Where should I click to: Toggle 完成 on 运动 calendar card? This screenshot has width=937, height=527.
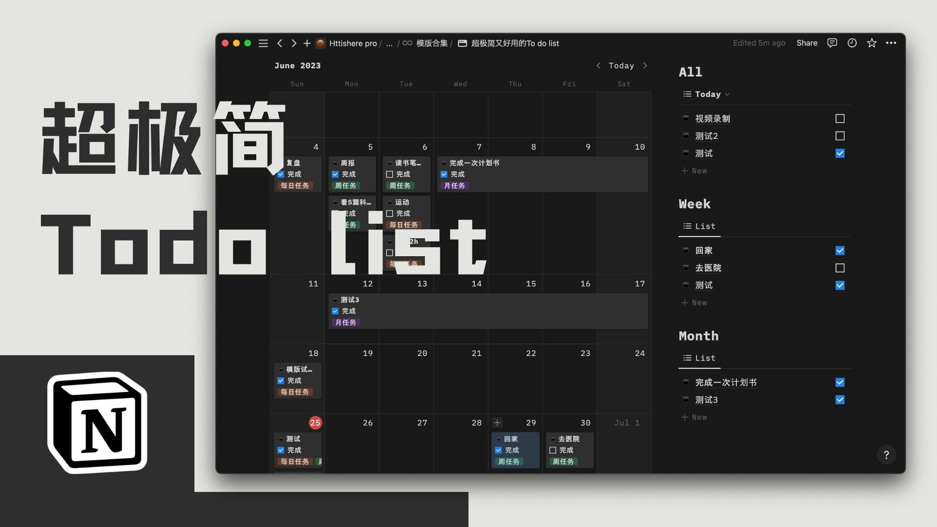click(389, 213)
